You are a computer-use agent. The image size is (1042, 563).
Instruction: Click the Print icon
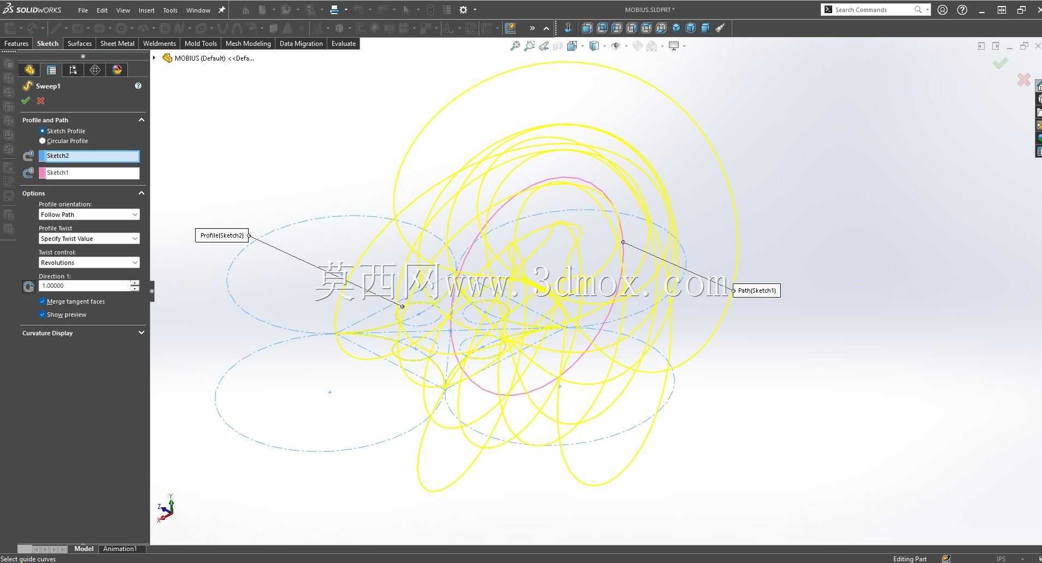[x=334, y=10]
